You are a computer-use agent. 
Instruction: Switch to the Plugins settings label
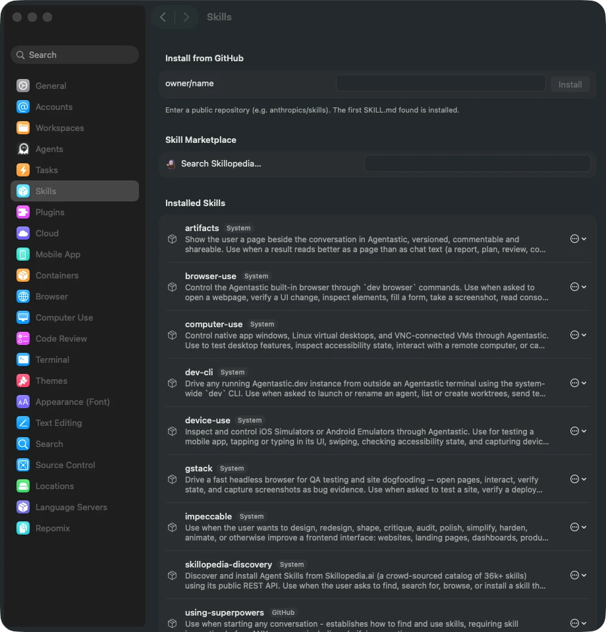(x=50, y=213)
